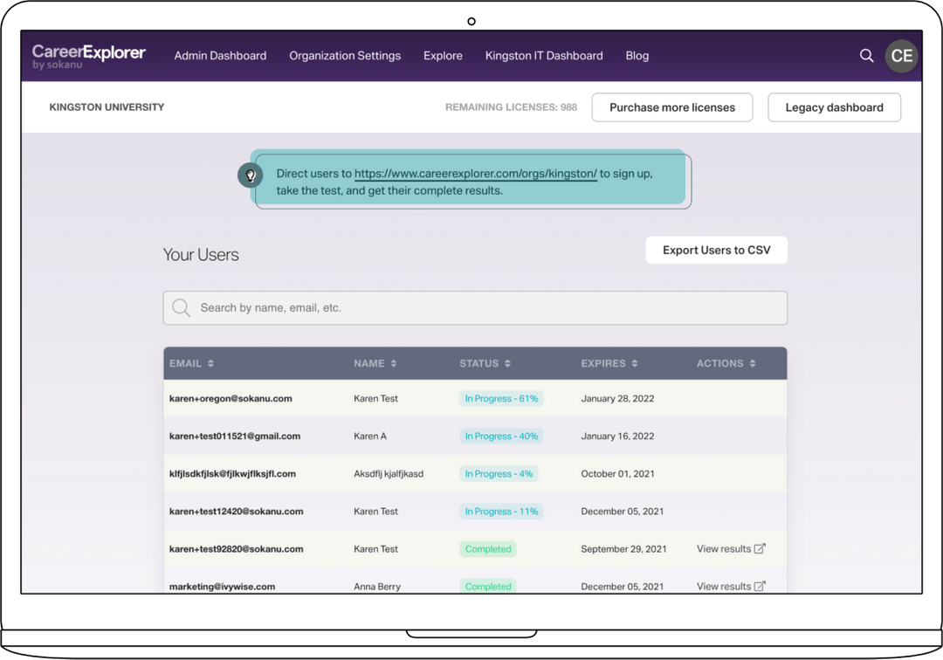Image resolution: width=943 pixels, height=660 pixels.
Task: Click the lightbulb icon in the tip banner
Action: [x=251, y=174]
